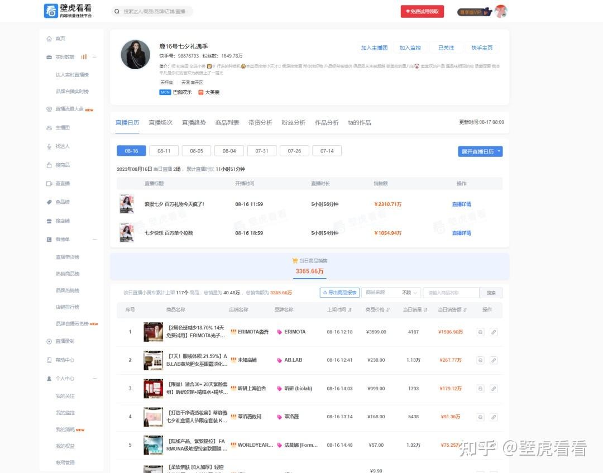Click the 搜索 button beside product name field
Screen dimensions: 603x473
[x=491, y=293]
